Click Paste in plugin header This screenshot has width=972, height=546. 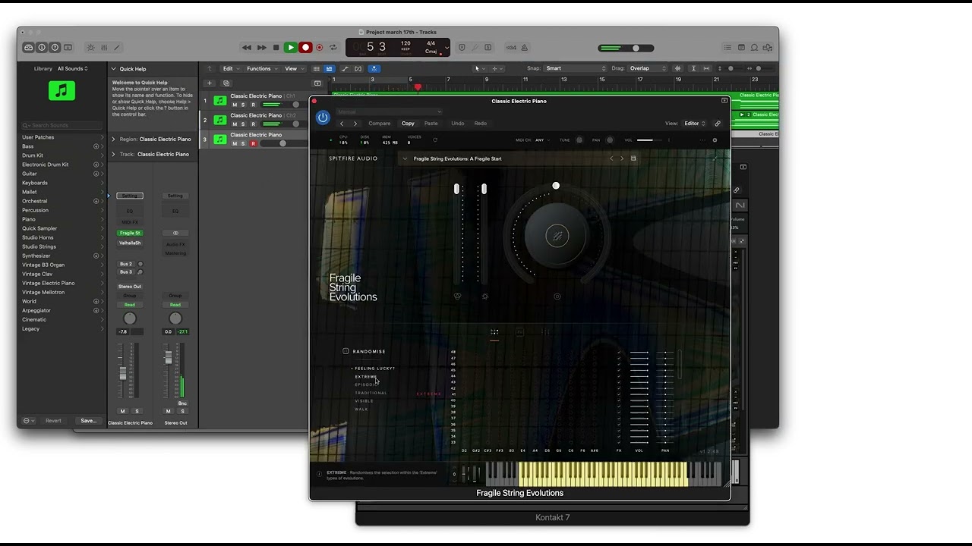(431, 124)
